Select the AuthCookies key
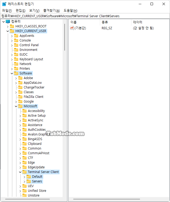170x202 pixels. point(37,130)
